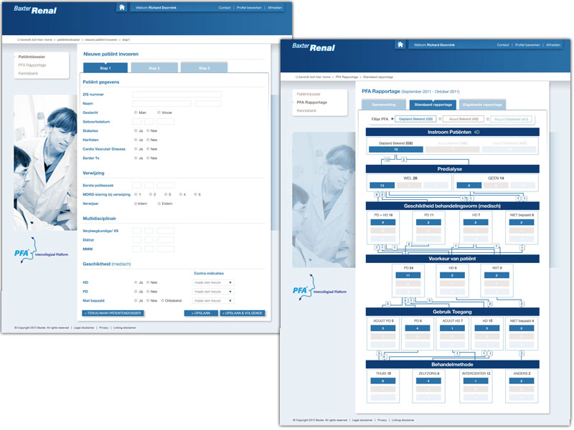
Task: Click the Baxter Renal logo on the patient form page
Action: (x=35, y=9)
